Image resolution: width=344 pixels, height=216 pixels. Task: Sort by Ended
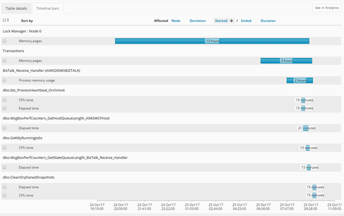[x=246, y=21]
